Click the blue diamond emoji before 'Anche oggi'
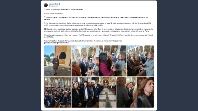198x111 pixels. (45, 35)
